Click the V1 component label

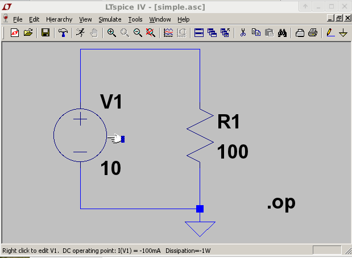(111, 102)
